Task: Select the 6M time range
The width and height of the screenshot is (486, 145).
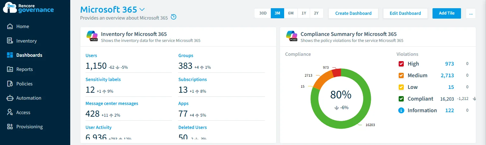Action: pyautogui.click(x=291, y=13)
